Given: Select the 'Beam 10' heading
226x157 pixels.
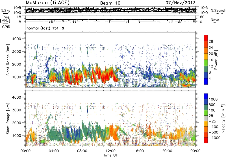Looking at the screenshot, I should pyautogui.click(x=110, y=3).
